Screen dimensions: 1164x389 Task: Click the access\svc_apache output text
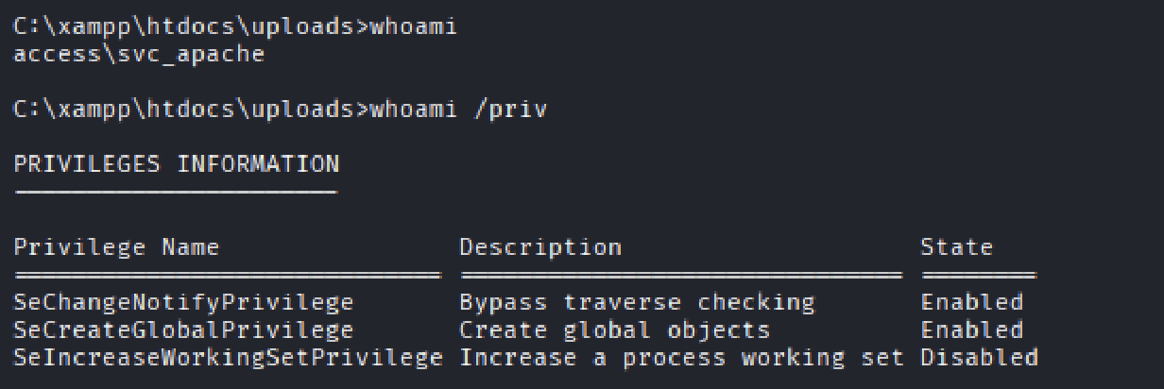click(139, 55)
